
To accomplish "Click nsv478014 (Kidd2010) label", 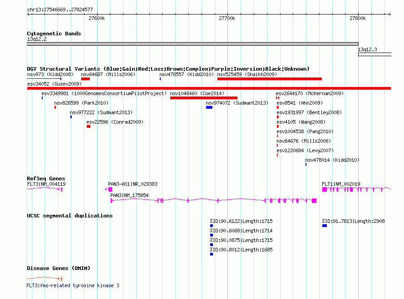I will pyautogui.click(x=332, y=160).
